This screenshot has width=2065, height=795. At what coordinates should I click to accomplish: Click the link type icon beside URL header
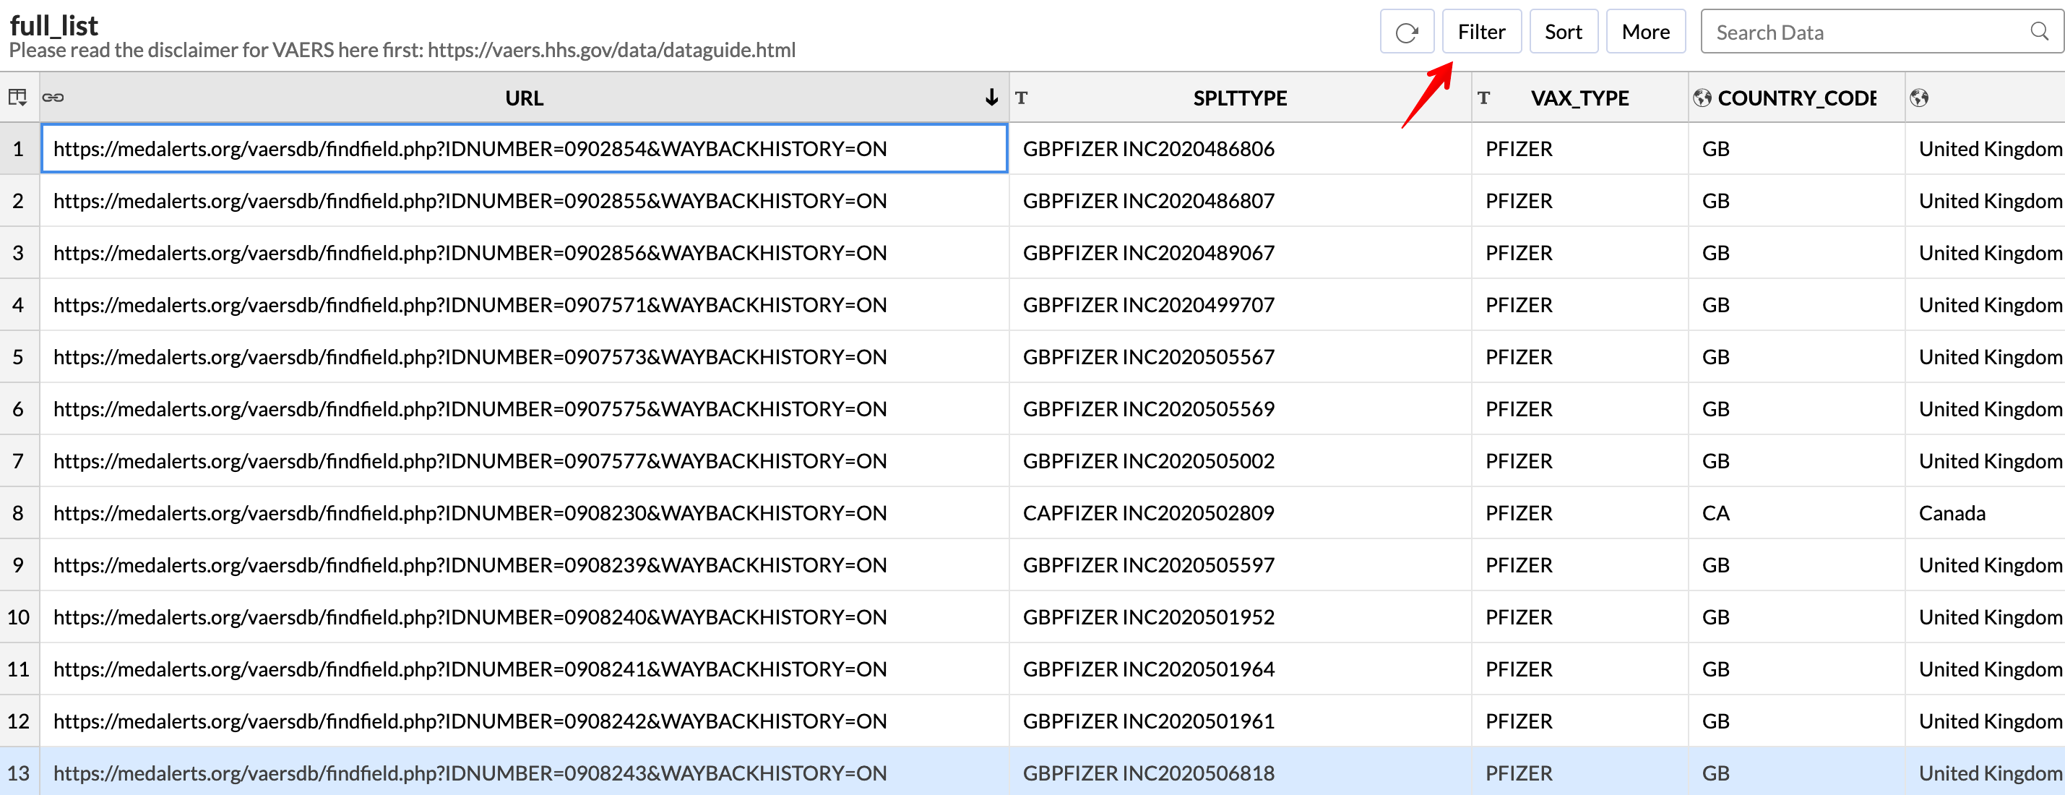pos(53,97)
